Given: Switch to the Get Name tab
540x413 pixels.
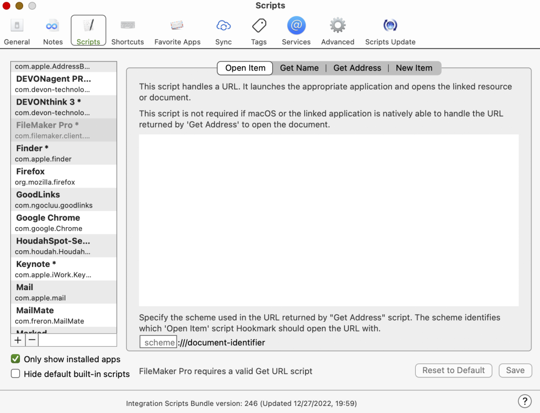Looking at the screenshot, I should (299, 68).
